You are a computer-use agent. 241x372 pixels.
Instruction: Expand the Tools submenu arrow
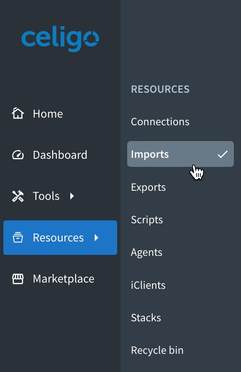(72, 196)
